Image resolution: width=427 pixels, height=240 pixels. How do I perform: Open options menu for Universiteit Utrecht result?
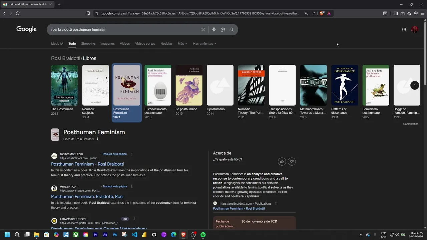pyautogui.click(x=134, y=219)
